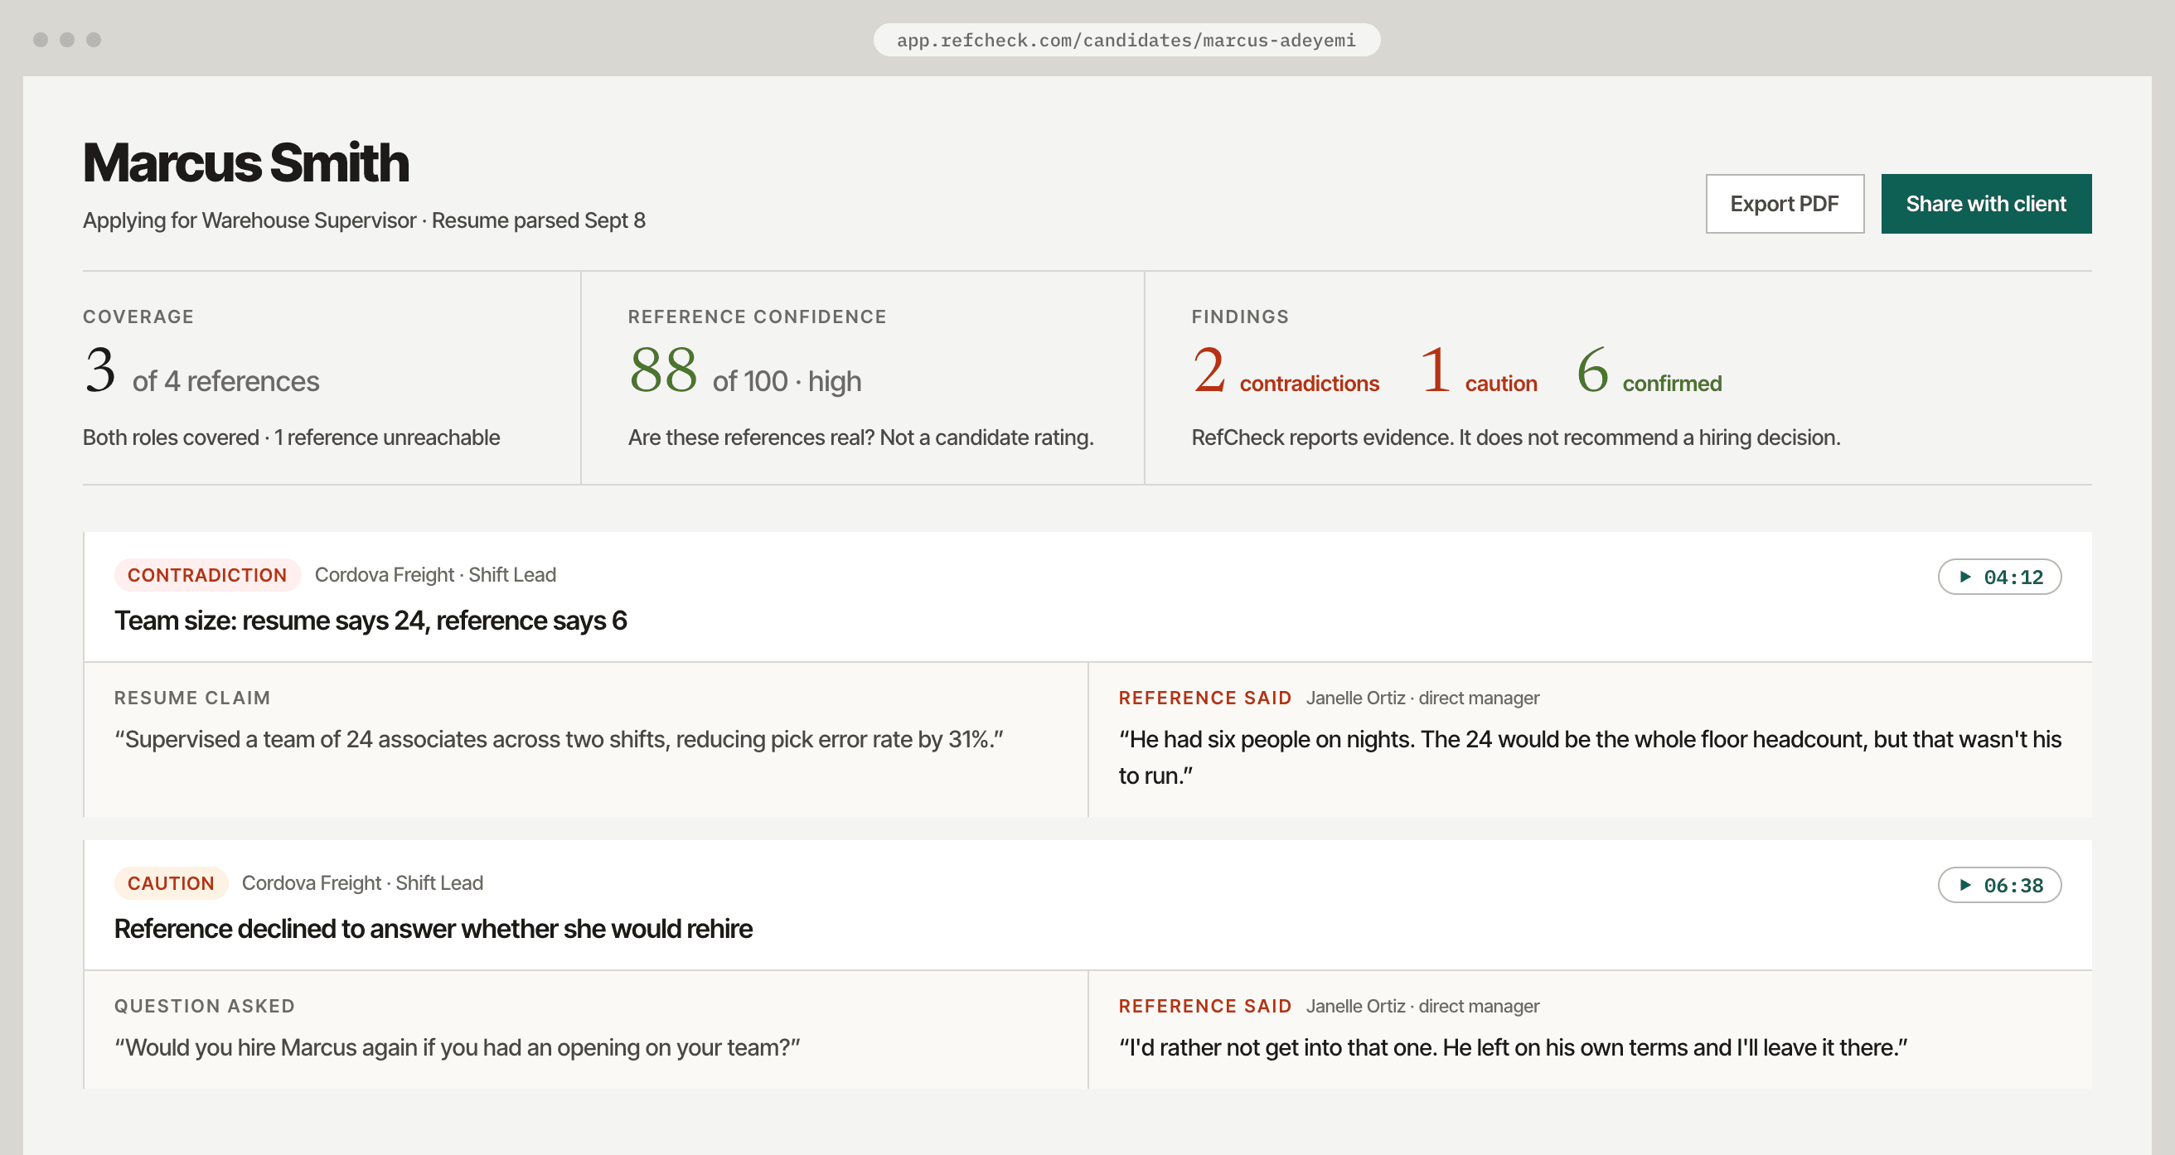This screenshot has height=1155, width=2175.
Task: Click the 'He had six people on nights' quote
Action: 1590,757
